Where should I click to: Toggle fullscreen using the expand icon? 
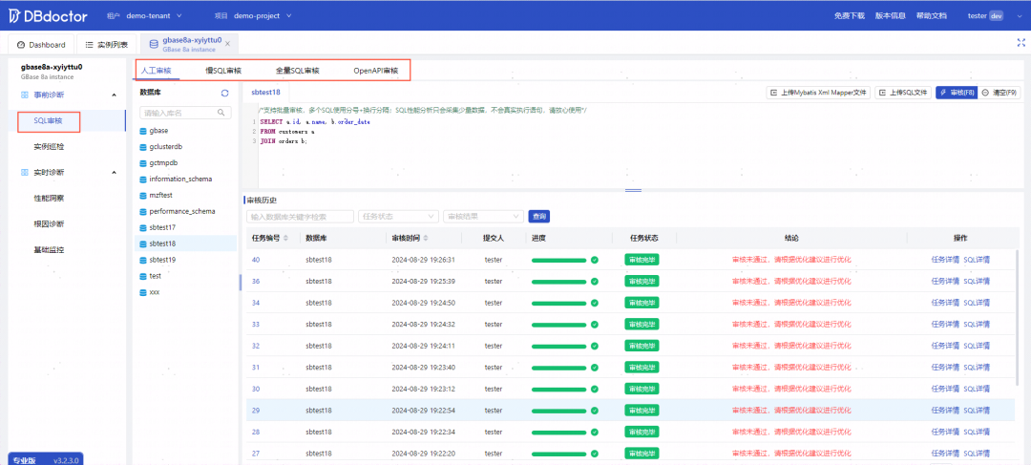[1021, 43]
